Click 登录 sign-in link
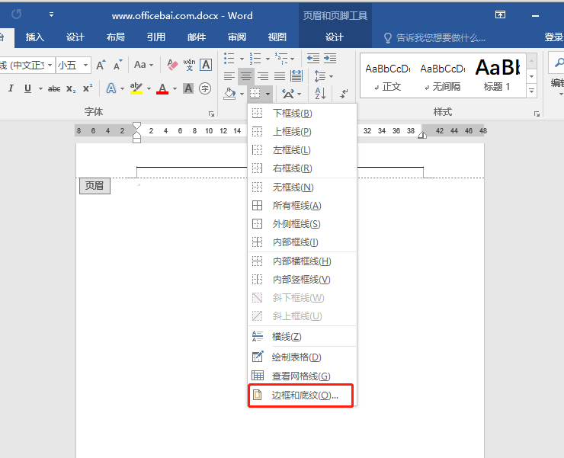Viewport: 564px width, 458px height. coord(553,37)
